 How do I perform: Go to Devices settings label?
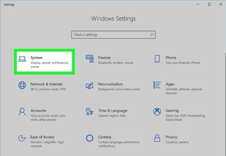(104, 58)
